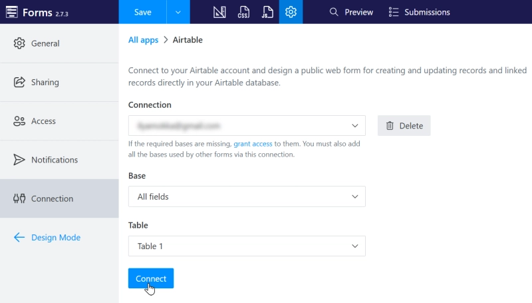Click the Save button
This screenshot has height=303, width=532.
coord(142,12)
